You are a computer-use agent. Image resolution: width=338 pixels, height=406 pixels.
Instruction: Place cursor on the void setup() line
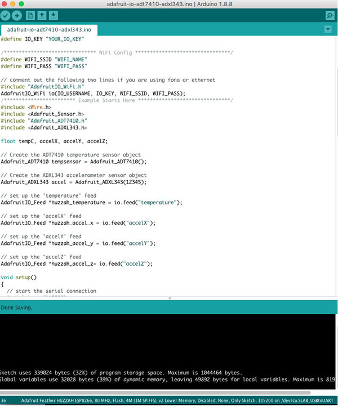[19, 277]
